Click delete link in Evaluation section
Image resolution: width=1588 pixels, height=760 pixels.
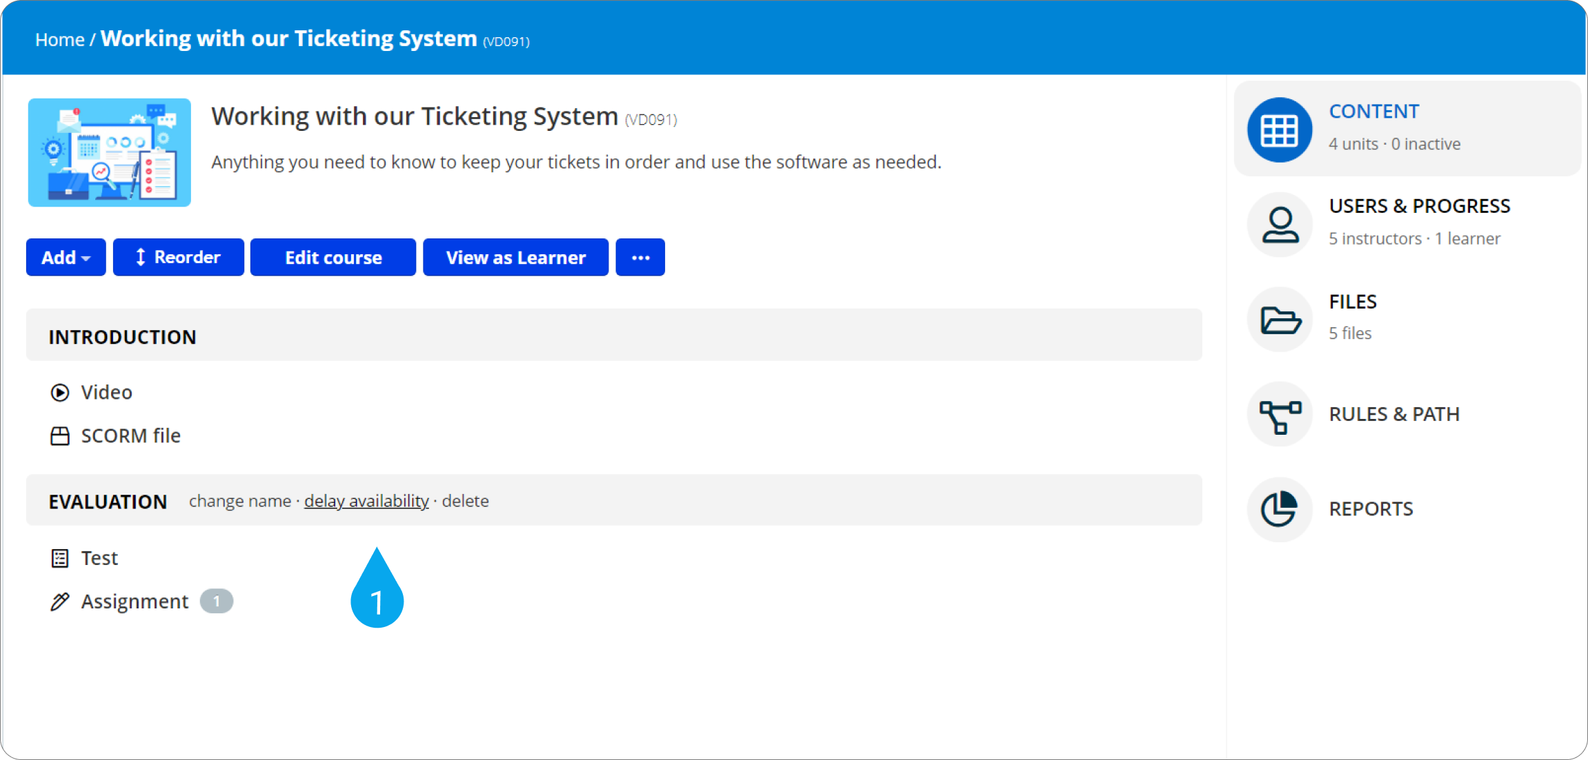pyautogui.click(x=465, y=501)
